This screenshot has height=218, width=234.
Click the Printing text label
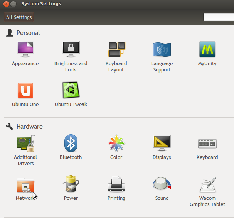tap(116, 198)
